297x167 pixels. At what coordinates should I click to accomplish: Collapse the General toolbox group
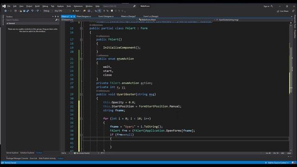7,23
